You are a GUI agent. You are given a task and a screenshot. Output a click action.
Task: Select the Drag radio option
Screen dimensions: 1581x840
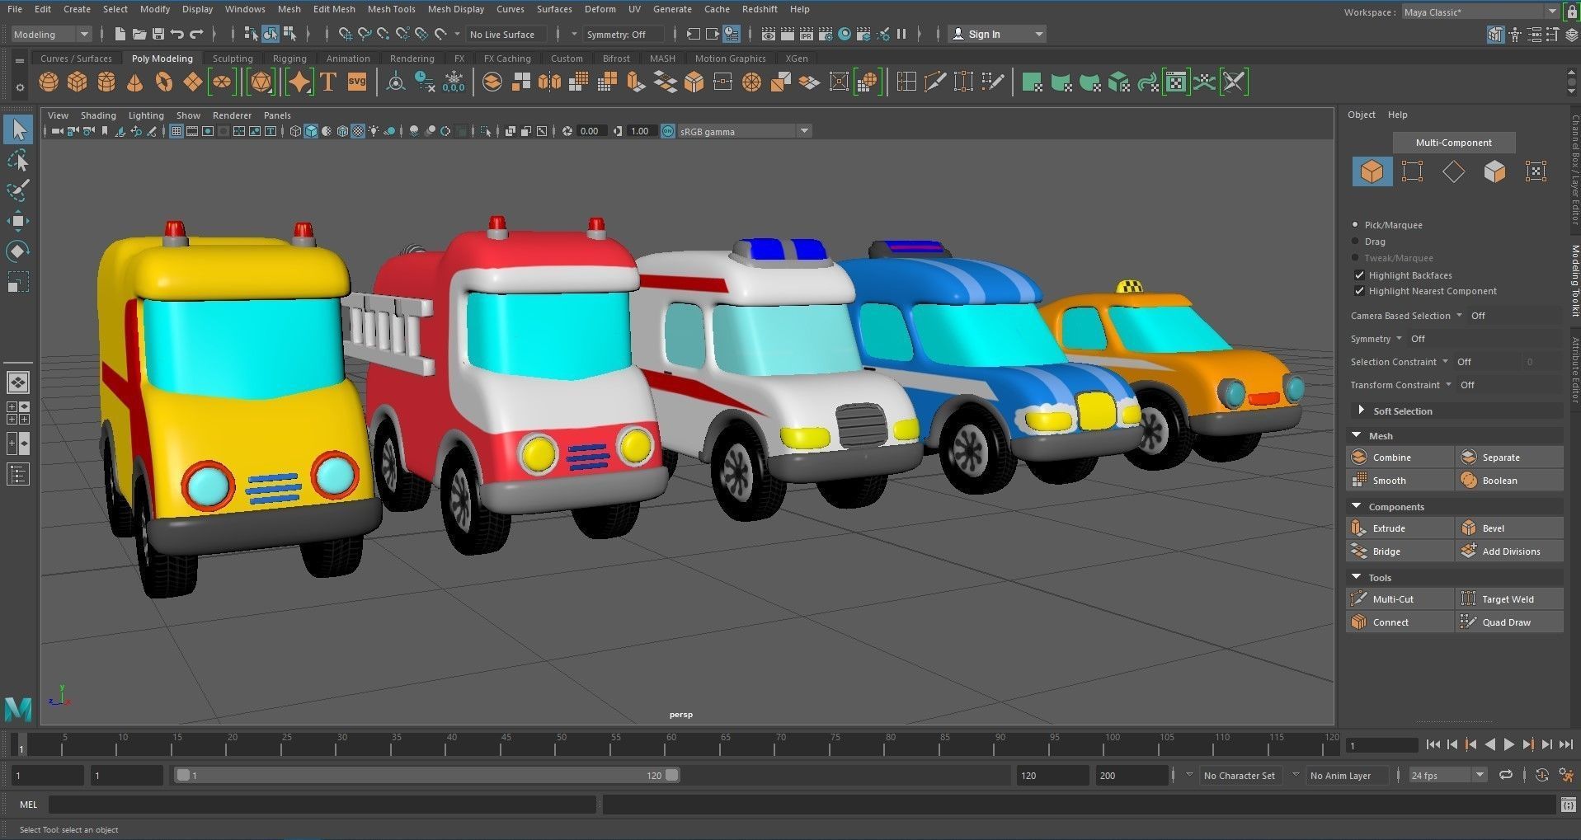pos(1355,241)
